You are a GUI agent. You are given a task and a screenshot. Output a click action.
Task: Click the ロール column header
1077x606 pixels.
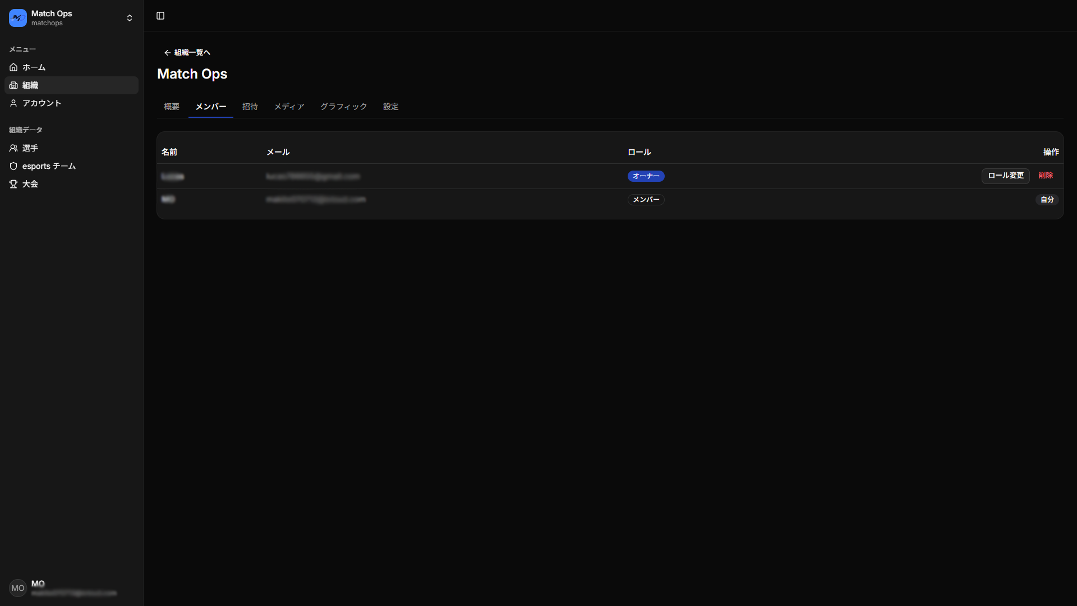[639, 152]
